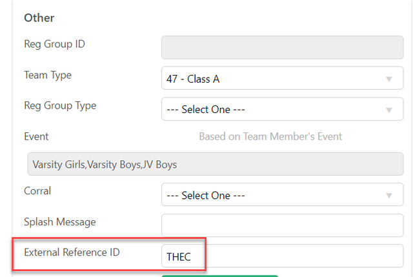Viewport: 413px width, 277px height.
Task: Click the 'Reg Group ID' label
Action: coord(54,44)
